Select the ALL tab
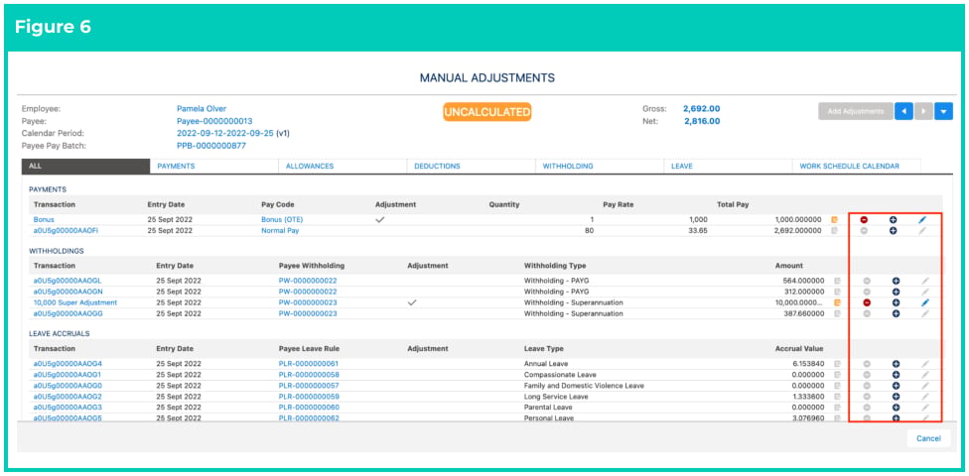 (86, 166)
